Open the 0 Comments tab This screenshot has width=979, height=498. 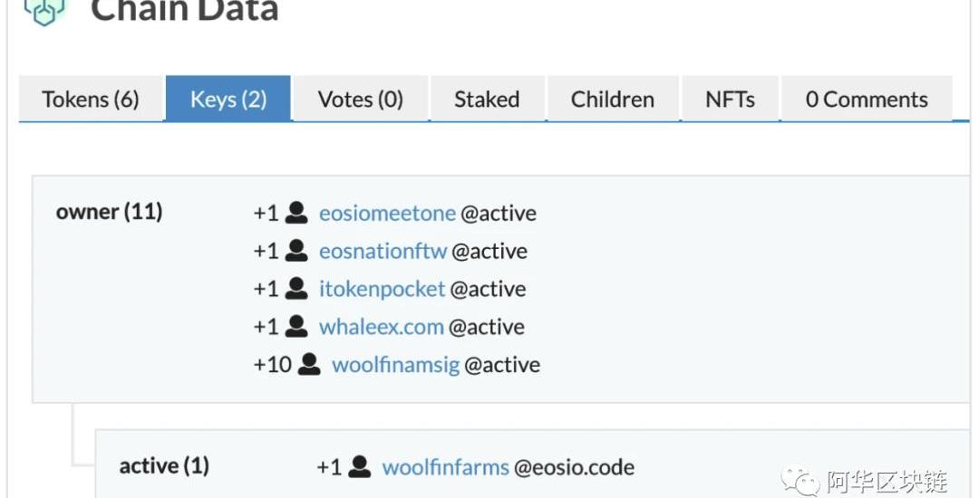866,100
